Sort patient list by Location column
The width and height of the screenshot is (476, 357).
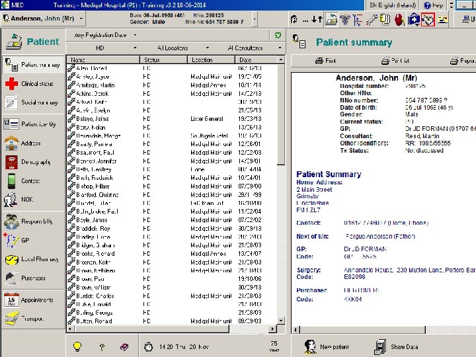tap(212, 59)
